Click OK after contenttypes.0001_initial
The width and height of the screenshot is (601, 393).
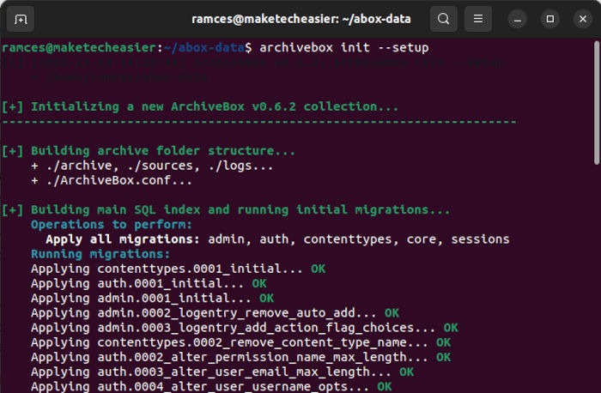[319, 269]
